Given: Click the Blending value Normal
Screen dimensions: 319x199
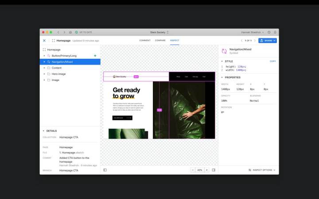Looking at the screenshot, I should (254, 101).
